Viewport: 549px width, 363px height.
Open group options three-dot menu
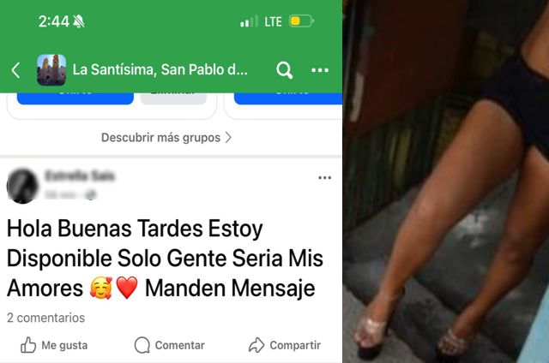click(x=320, y=70)
